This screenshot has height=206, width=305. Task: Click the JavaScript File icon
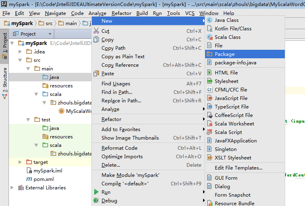[x=210, y=98]
